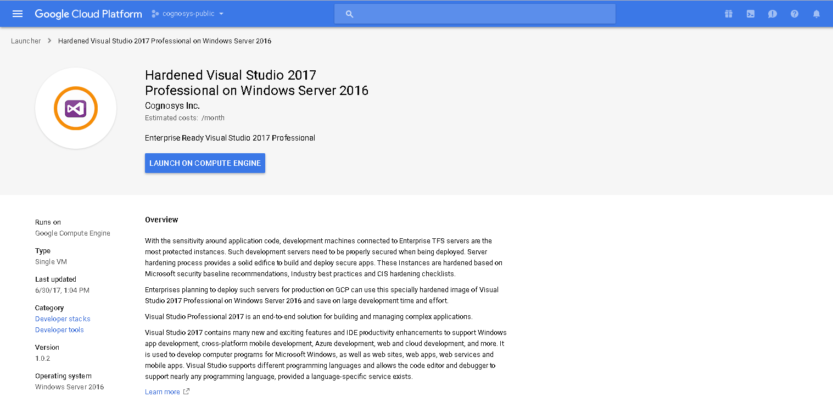The image size is (833, 408).
Task: Go to Google Cloud Platform home
Action: [88, 14]
